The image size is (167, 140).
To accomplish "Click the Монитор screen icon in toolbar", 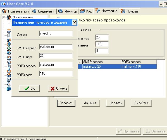I will coord(61,11).
